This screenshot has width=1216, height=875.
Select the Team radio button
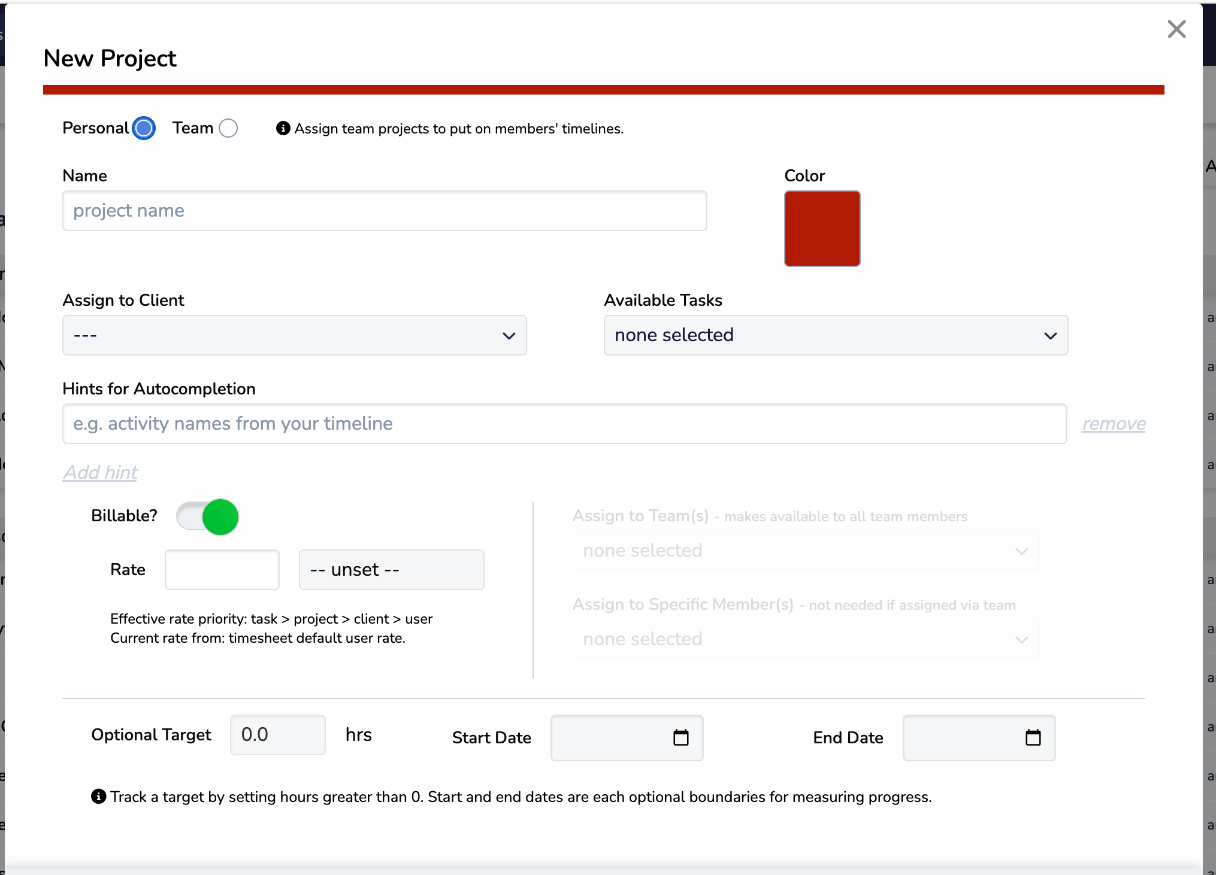[228, 128]
